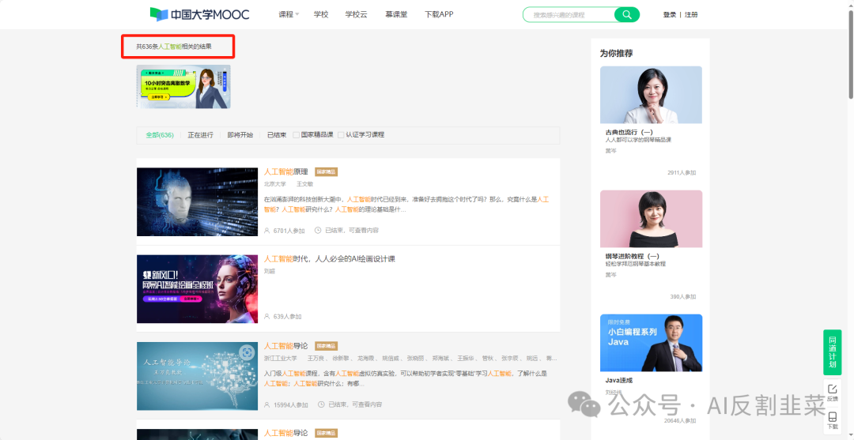
Task: Open the 课程 dropdown menu
Action: click(x=289, y=15)
